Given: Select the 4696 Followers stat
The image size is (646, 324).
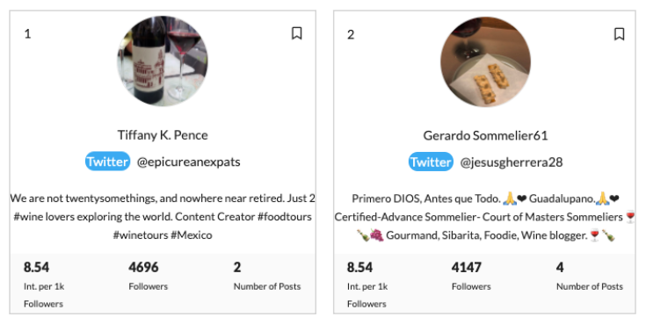Looking at the screenshot, I should pyautogui.click(x=149, y=276).
